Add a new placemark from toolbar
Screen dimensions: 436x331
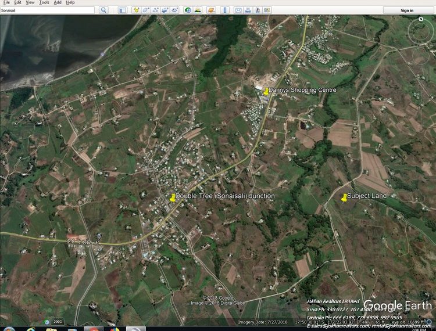point(136,10)
